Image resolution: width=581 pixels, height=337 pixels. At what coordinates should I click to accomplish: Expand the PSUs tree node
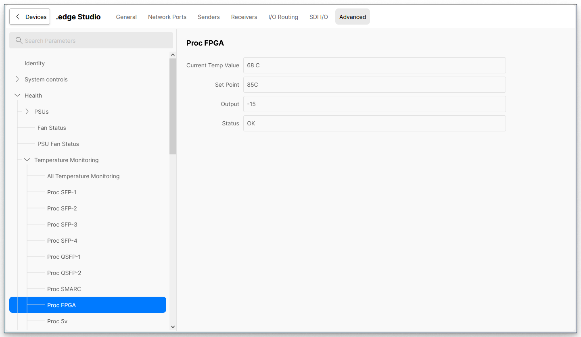click(27, 112)
